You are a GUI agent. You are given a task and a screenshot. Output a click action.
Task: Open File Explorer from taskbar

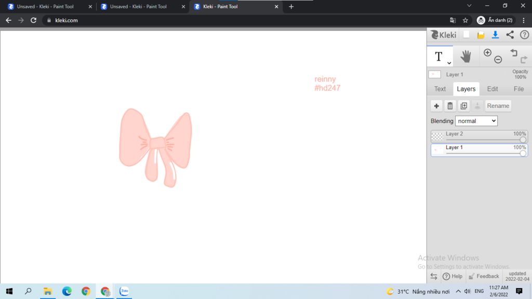[x=47, y=291]
